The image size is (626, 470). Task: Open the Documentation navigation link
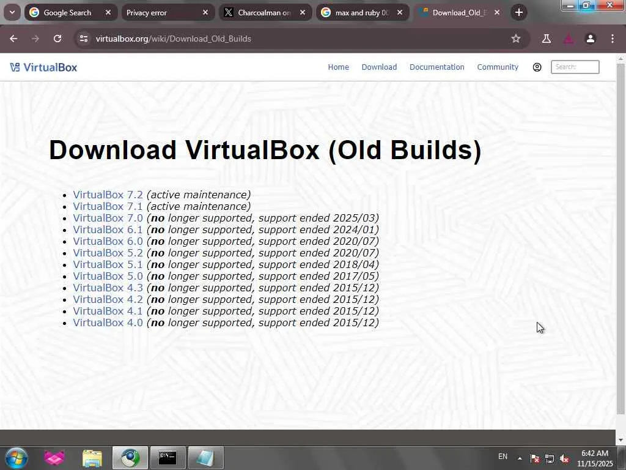pyautogui.click(x=436, y=67)
